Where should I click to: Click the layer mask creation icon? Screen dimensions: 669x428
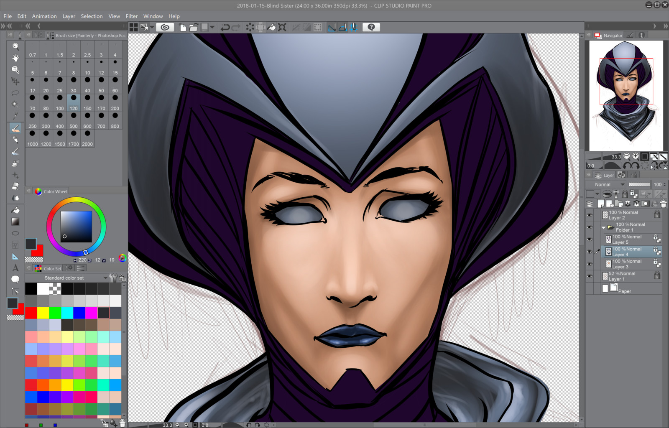tap(646, 204)
